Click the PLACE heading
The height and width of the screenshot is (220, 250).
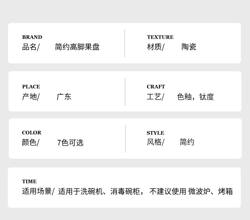31,87
